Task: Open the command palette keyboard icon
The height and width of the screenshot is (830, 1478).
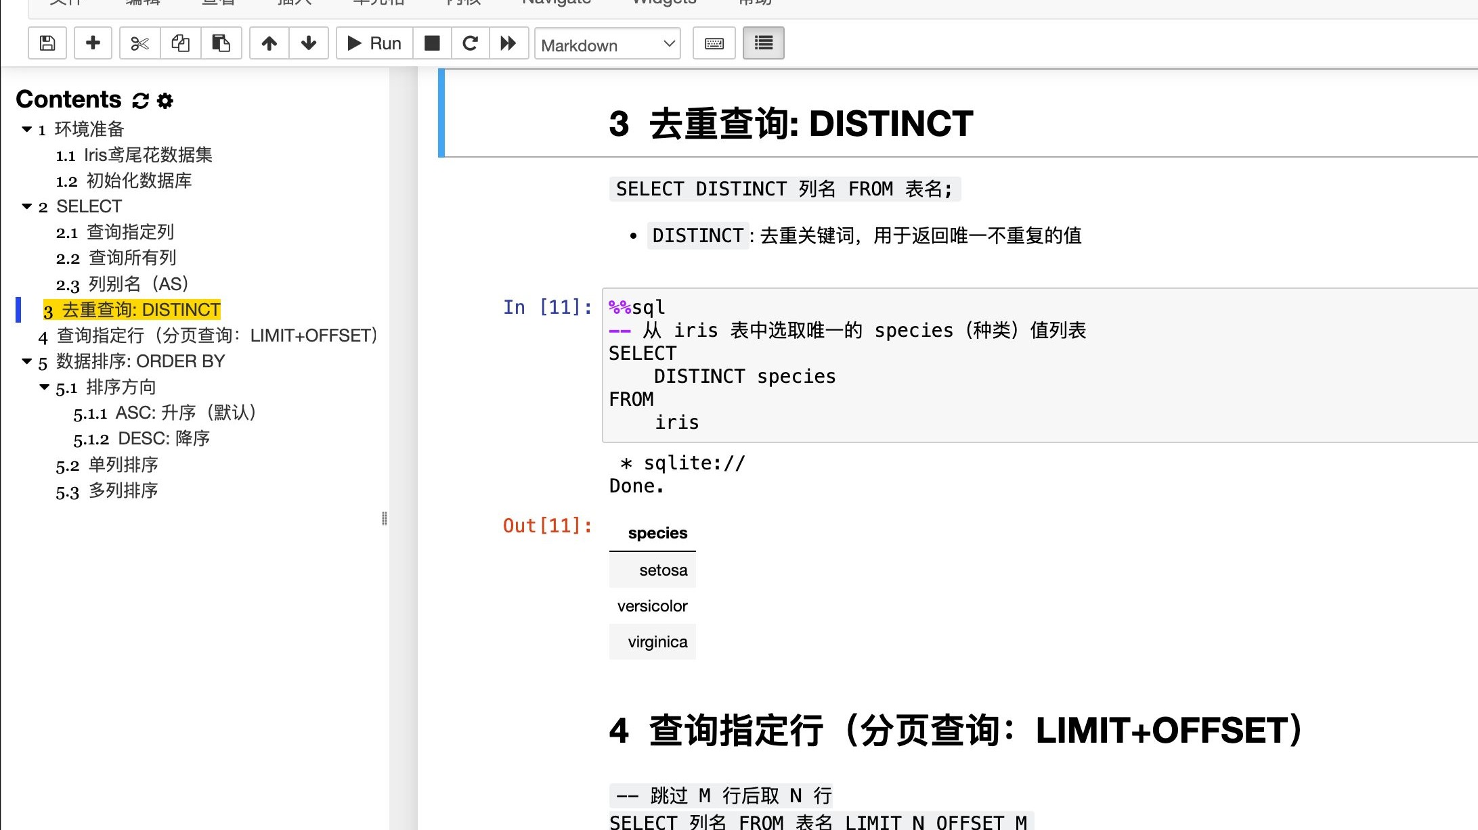Action: pyautogui.click(x=714, y=43)
